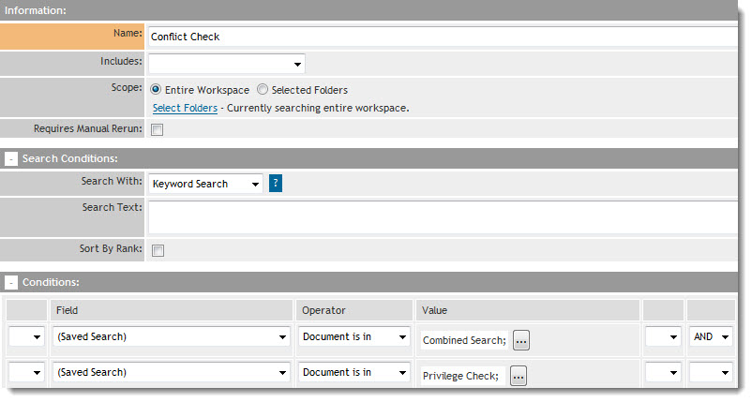This screenshot has width=752, height=402.
Task: Collapse the Search Conditions section
Action: [x=11, y=159]
